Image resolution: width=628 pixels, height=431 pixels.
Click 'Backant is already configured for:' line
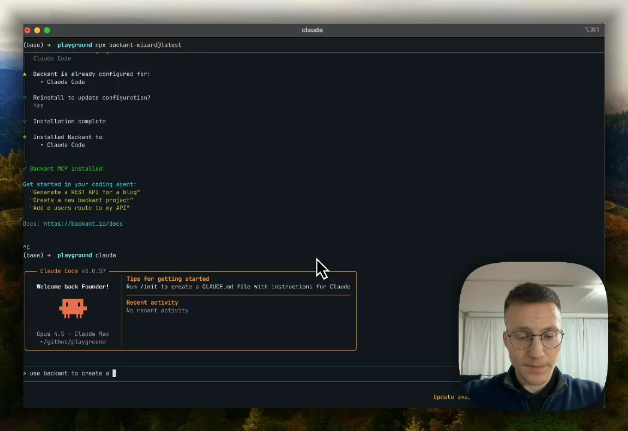coord(92,74)
